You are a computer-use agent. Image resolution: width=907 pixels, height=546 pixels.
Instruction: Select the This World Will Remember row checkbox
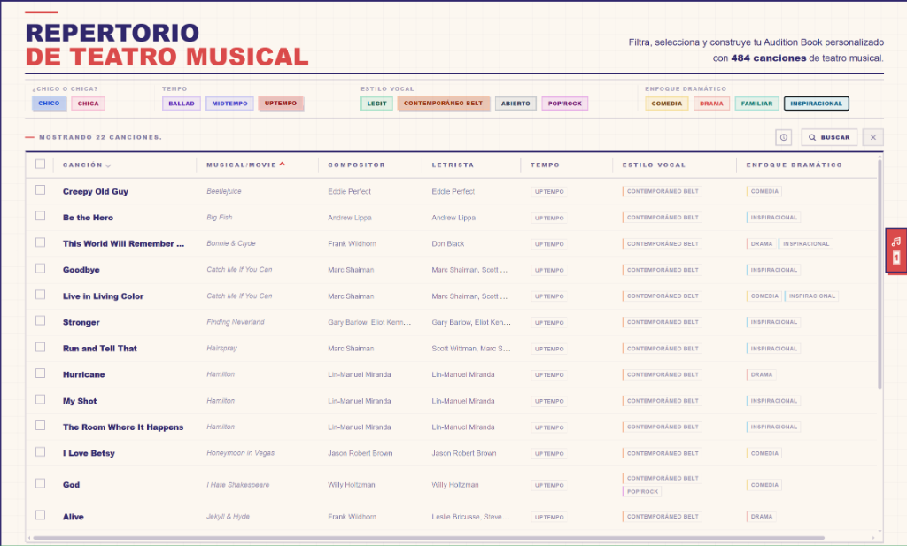[x=40, y=242]
